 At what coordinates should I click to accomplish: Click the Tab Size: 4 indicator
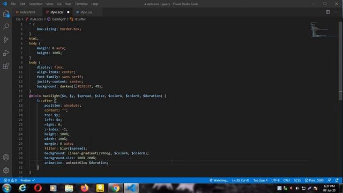click(260, 180)
